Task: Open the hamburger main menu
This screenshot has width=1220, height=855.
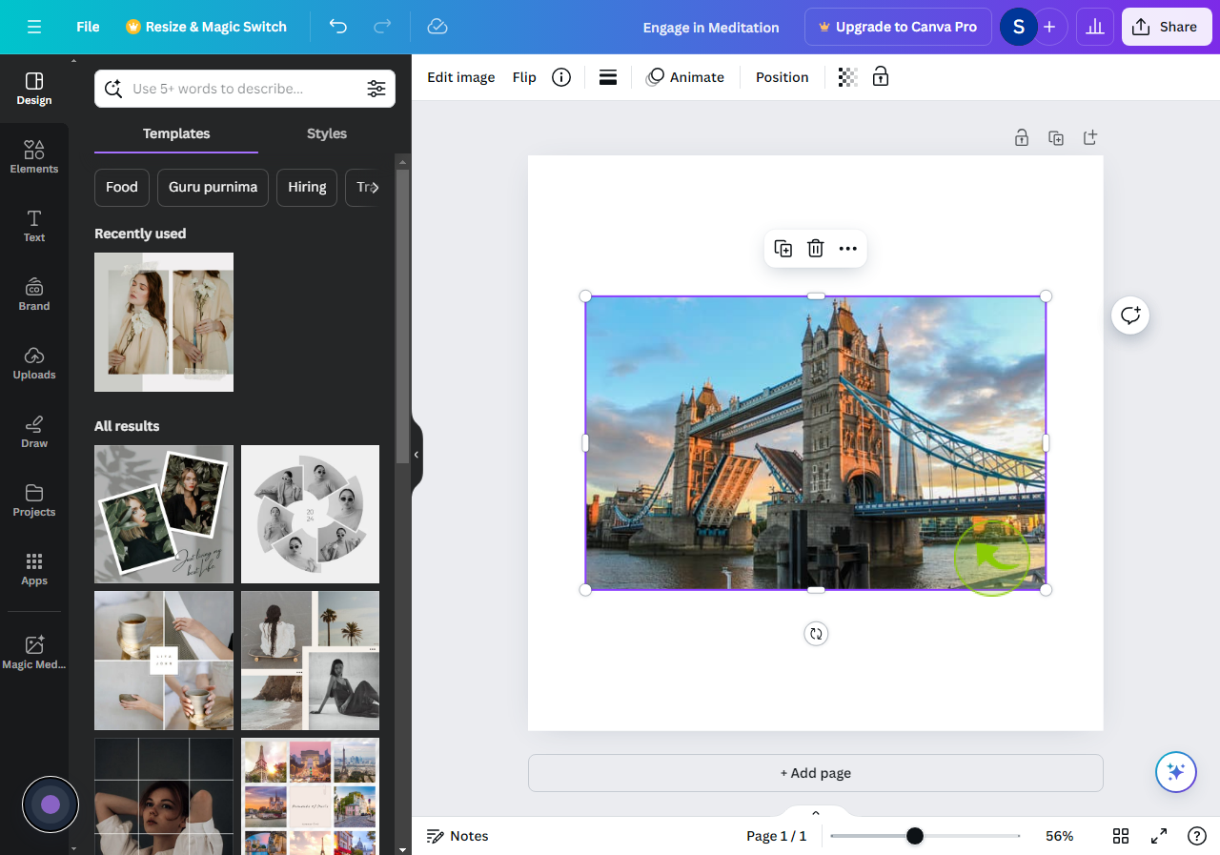Action: pyautogui.click(x=34, y=27)
